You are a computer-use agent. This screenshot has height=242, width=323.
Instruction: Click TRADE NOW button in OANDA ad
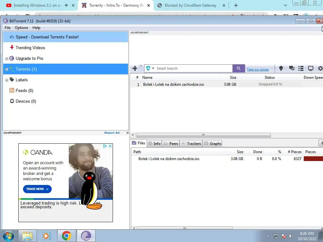37,189
